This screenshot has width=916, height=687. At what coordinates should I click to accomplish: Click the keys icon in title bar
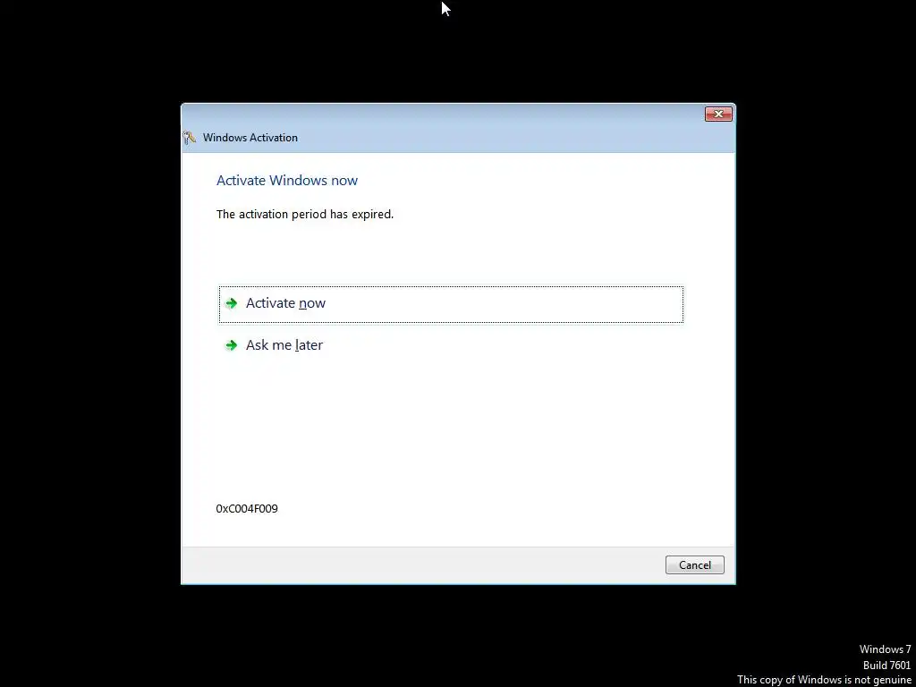pyautogui.click(x=190, y=138)
